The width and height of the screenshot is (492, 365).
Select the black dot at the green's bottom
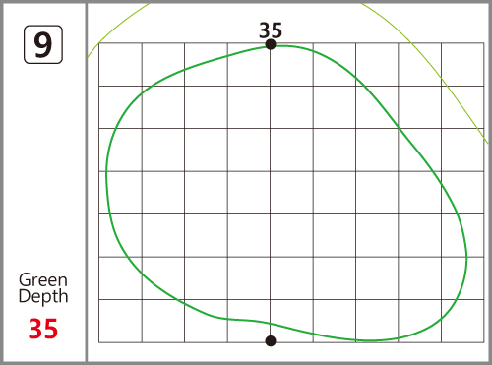[271, 341]
